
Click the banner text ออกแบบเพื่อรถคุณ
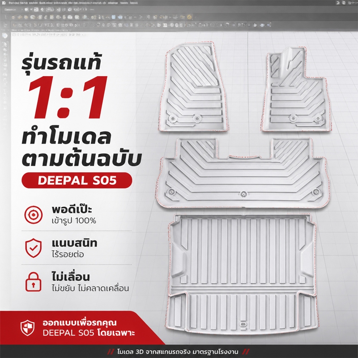click(x=80, y=323)
